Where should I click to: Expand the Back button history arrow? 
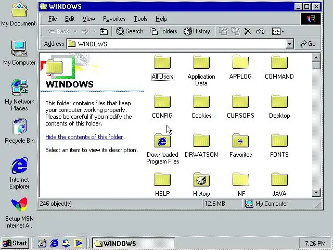tap(75, 31)
